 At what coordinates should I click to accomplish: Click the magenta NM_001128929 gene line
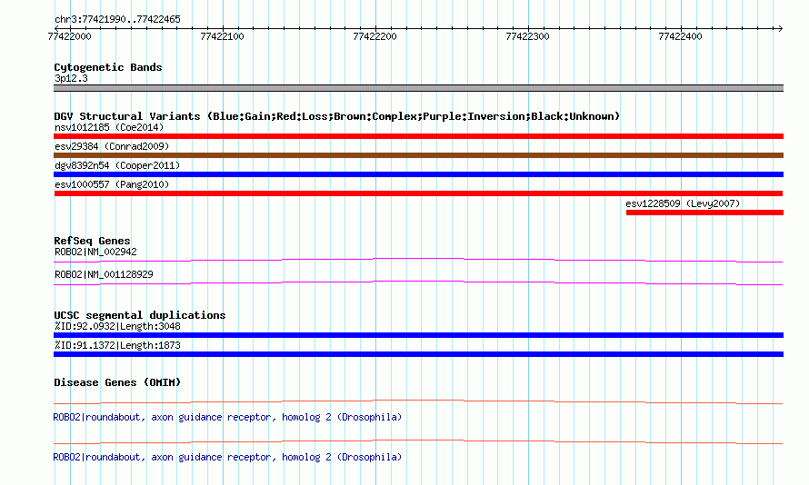(418, 283)
